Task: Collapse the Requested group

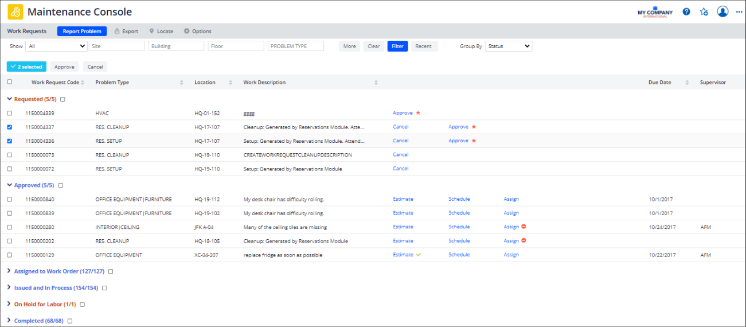Action: pyautogui.click(x=9, y=99)
